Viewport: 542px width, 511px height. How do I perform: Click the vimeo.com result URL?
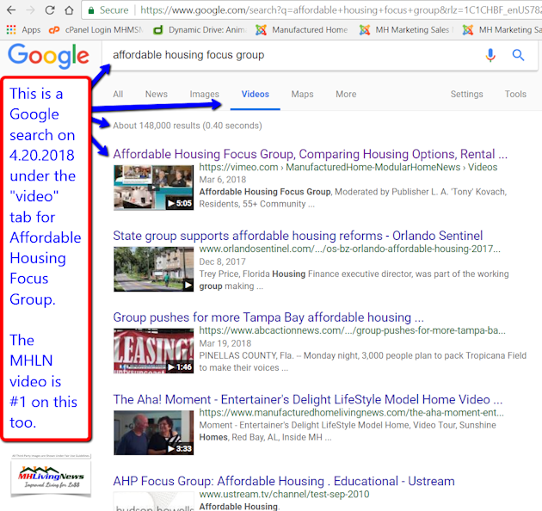click(x=348, y=168)
